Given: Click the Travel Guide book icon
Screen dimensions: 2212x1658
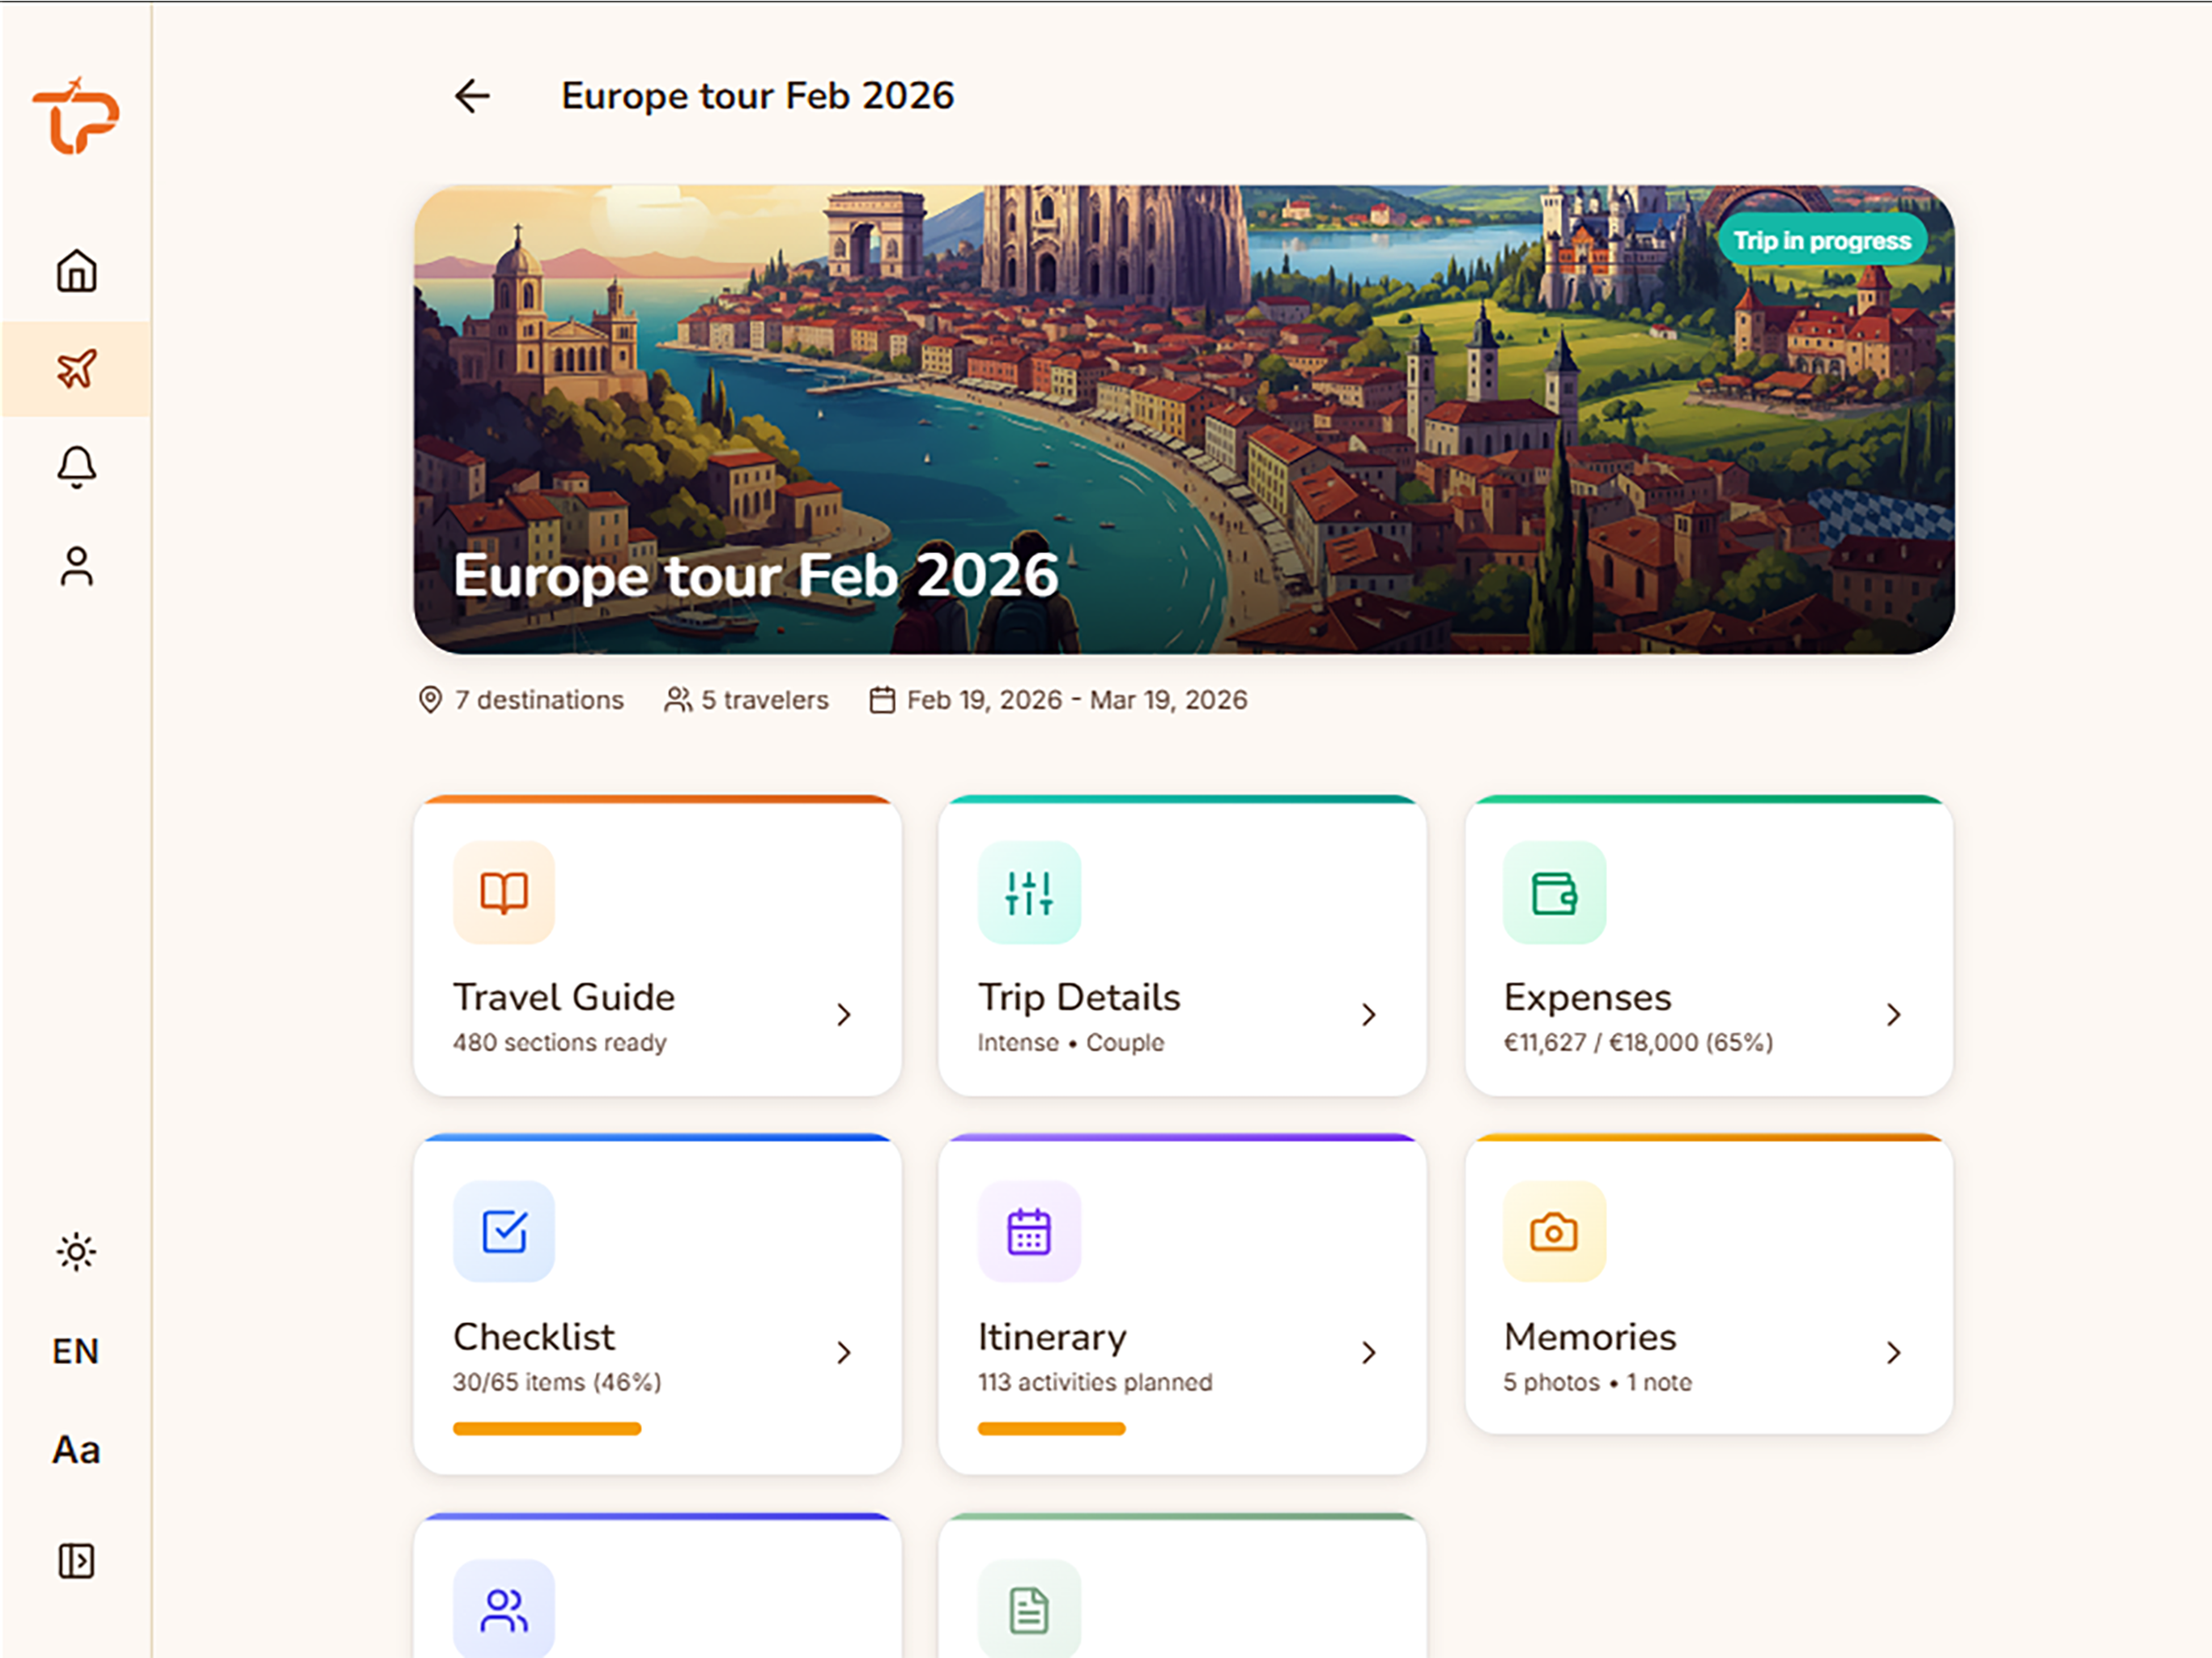Looking at the screenshot, I should click(x=504, y=892).
